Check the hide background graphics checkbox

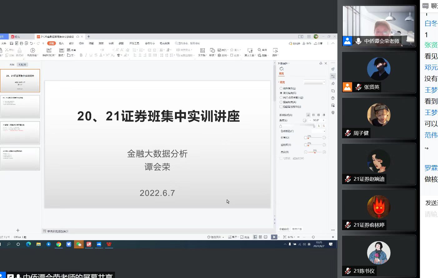click(281, 107)
